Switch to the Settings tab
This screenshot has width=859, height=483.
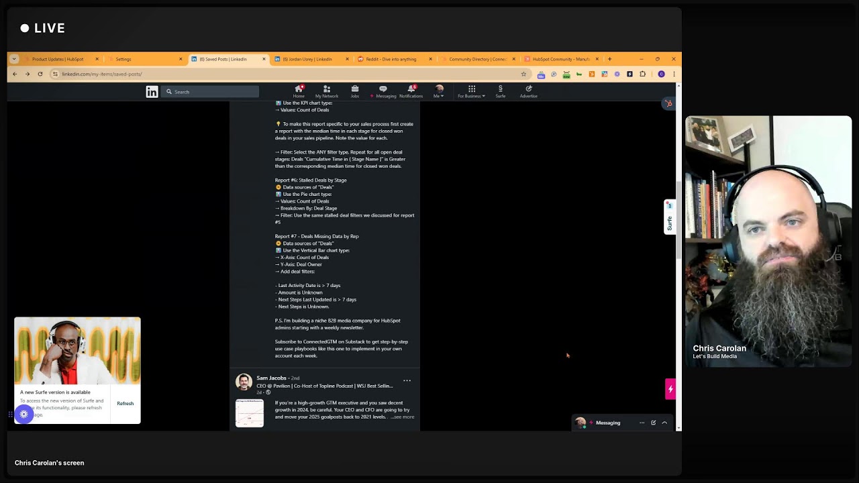pyautogui.click(x=144, y=59)
